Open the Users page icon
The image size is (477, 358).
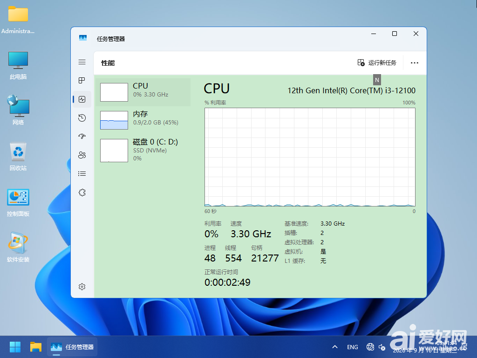pyautogui.click(x=82, y=155)
